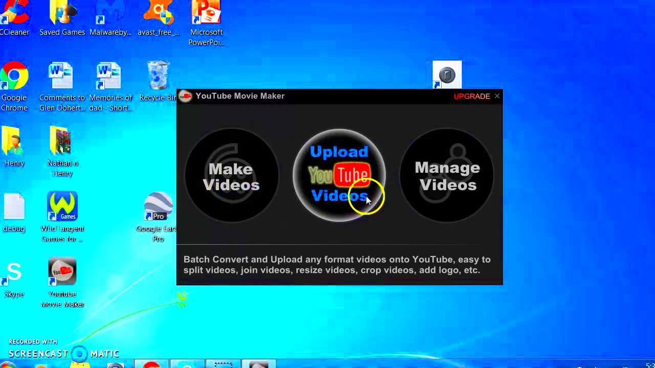The width and height of the screenshot is (655, 368).
Task: Select the Malwarebytes desktop shortcut
Action: (x=110, y=19)
